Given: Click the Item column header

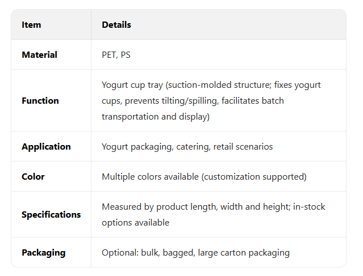Looking at the screenshot, I should pos(31,25).
